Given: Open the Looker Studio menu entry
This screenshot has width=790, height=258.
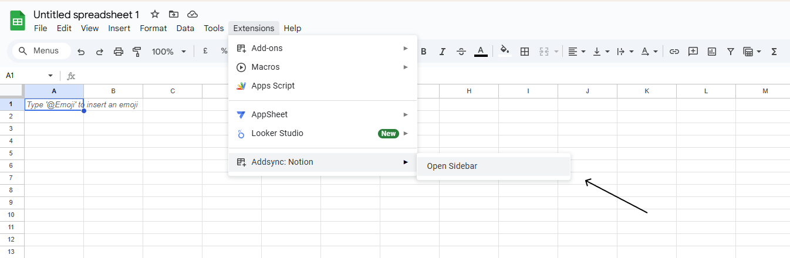Looking at the screenshot, I should 277,133.
